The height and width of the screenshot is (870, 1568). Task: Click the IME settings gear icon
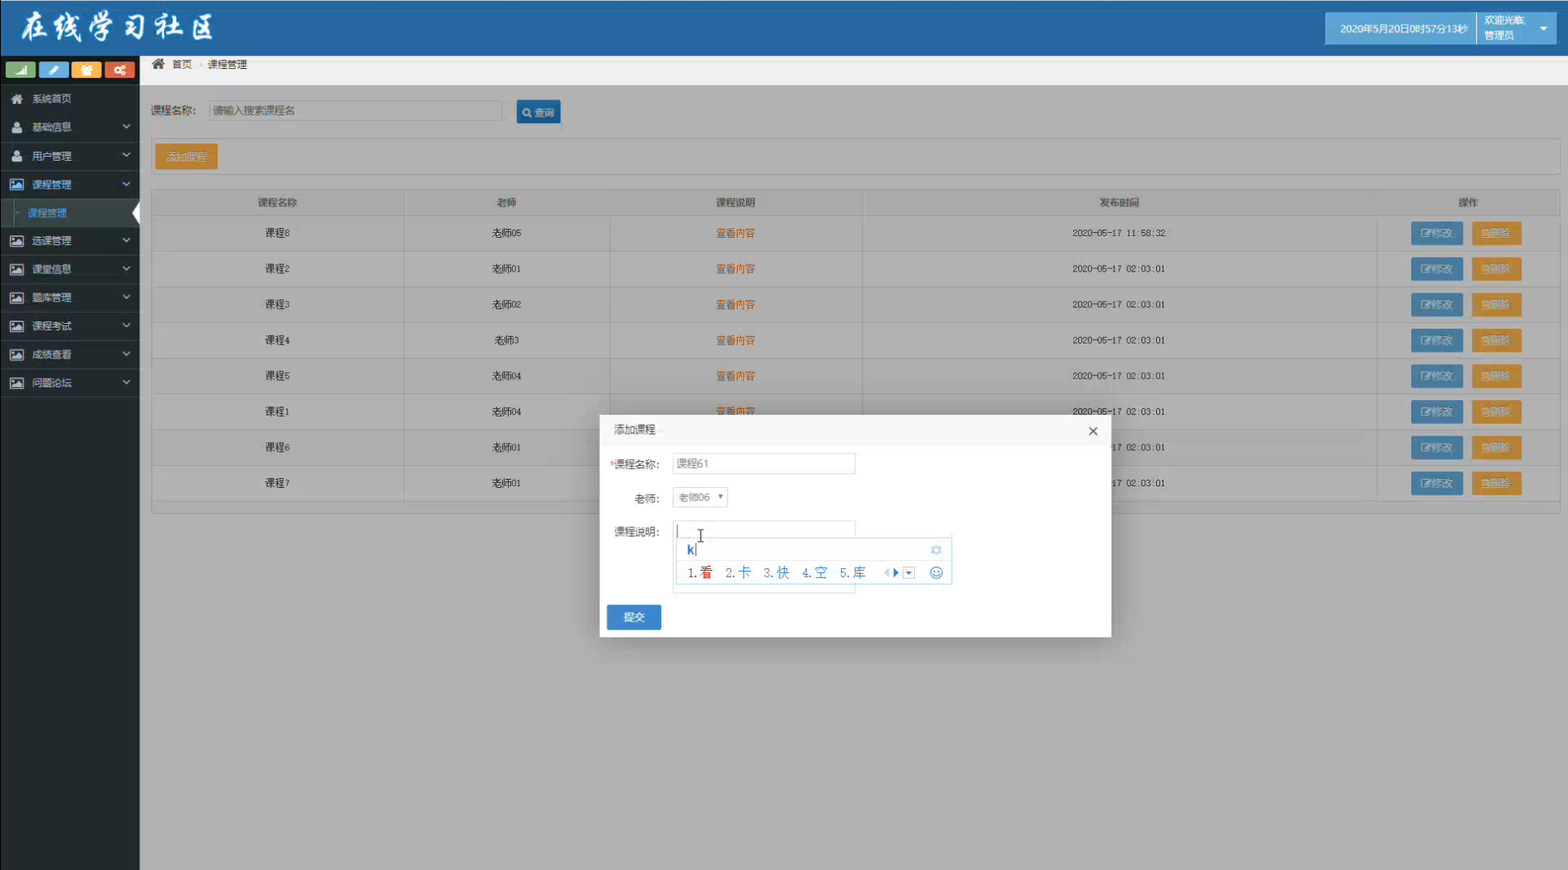pos(936,550)
